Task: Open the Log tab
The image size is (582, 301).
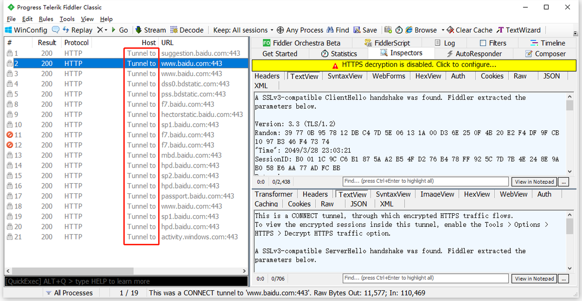Action: [x=445, y=43]
